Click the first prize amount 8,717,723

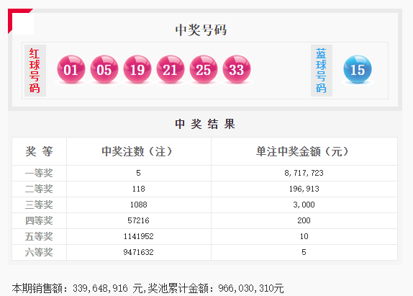click(x=304, y=173)
